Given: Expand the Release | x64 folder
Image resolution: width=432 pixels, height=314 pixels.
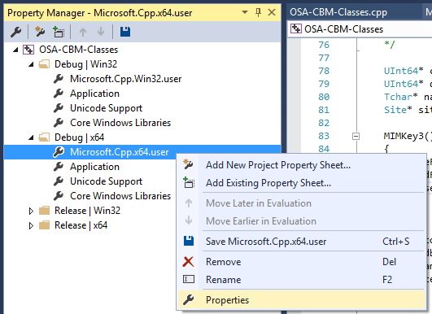Looking at the screenshot, I should click(31, 225).
